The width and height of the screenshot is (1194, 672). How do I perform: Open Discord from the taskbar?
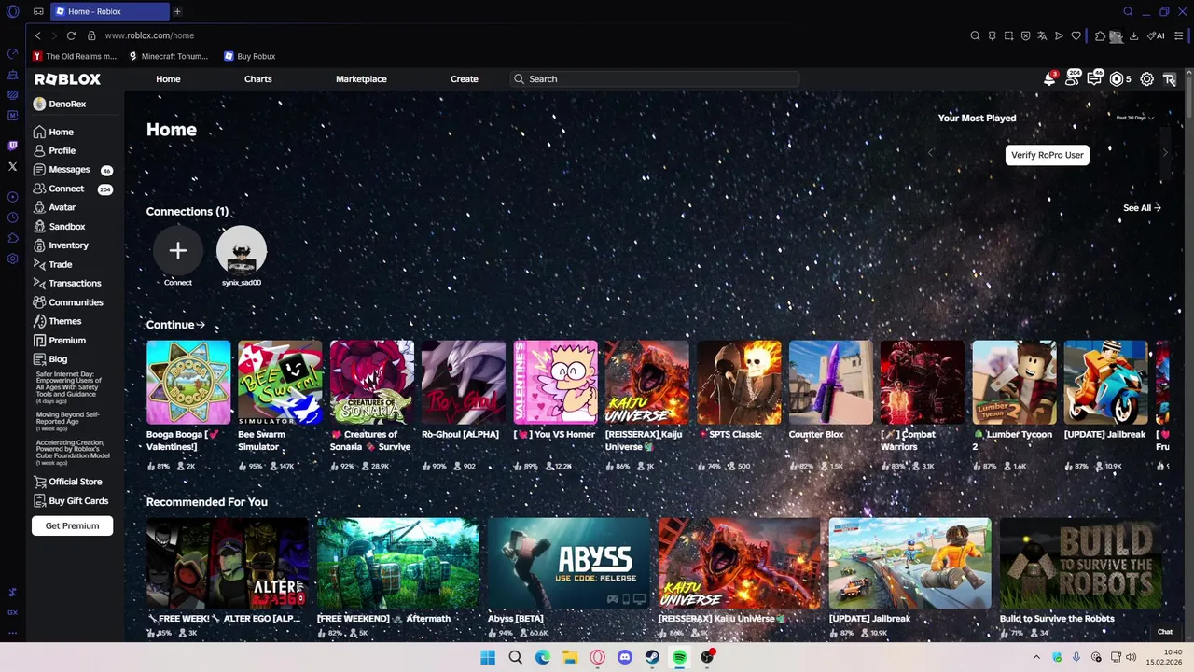tap(625, 657)
